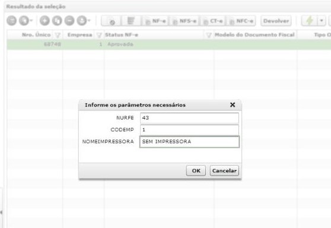The image size is (331, 228).
Task: Open dropdown arrow beside the lightning button
Action: pos(322,21)
